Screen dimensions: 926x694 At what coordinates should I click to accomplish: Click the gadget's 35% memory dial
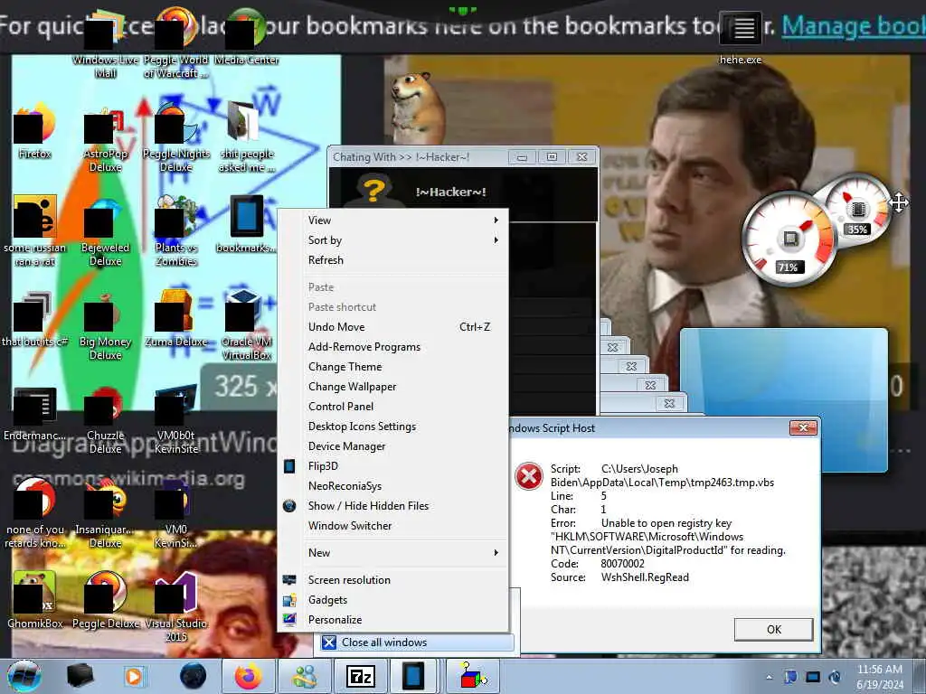tap(857, 210)
